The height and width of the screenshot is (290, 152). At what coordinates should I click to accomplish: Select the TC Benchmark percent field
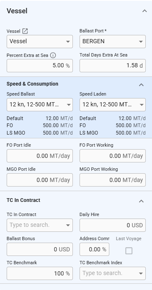(40, 273)
